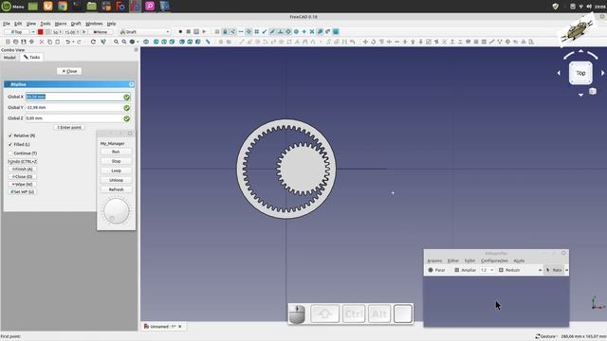Image resolution: width=607 pixels, height=341 pixels.
Task: Click Unloop in My_Manager panel
Action: (x=116, y=180)
